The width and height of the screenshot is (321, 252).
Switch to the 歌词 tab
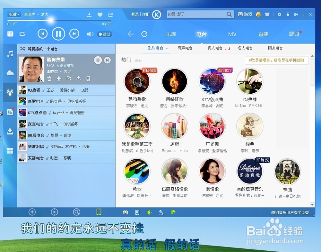point(294,34)
